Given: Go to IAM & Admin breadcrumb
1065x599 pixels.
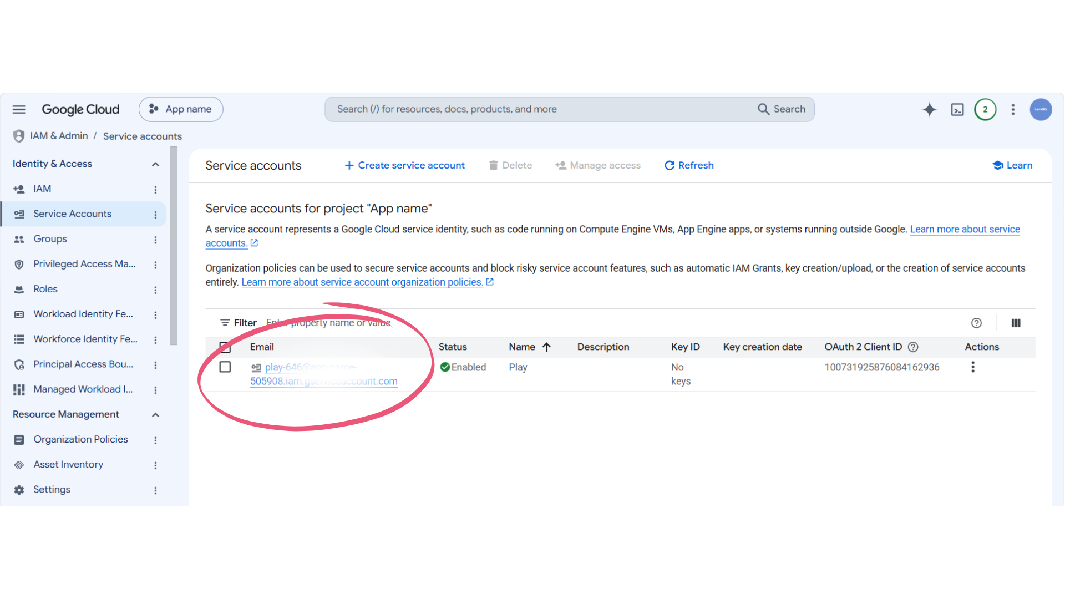Looking at the screenshot, I should point(59,136).
